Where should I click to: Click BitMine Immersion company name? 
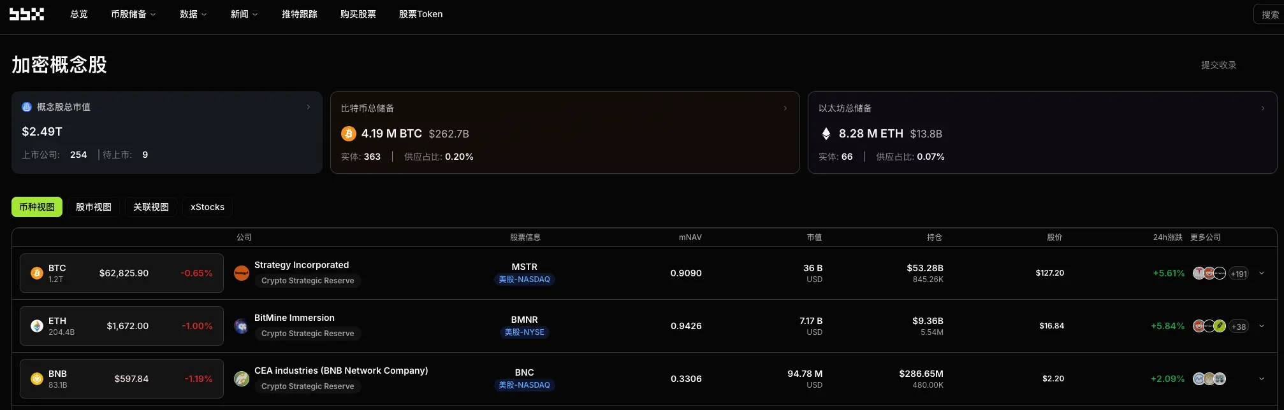[295, 318]
